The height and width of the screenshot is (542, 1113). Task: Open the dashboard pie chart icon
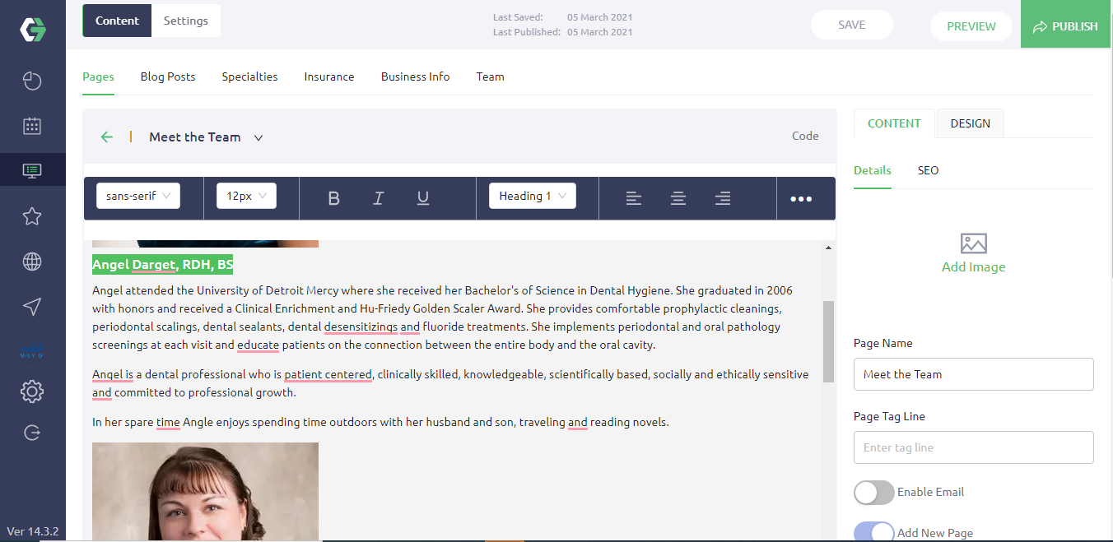(32, 81)
